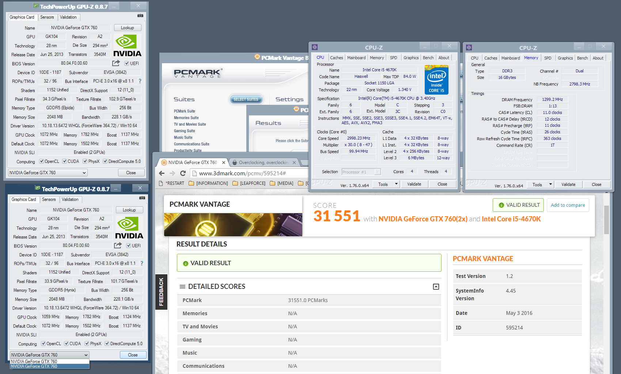Click Intel Core i5 logo in CPU-Z

click(x=436, y=80)
